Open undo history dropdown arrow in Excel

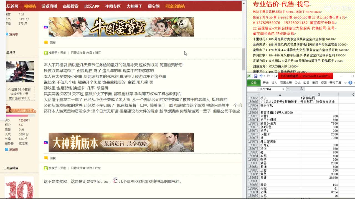click(x=264, y=76)
